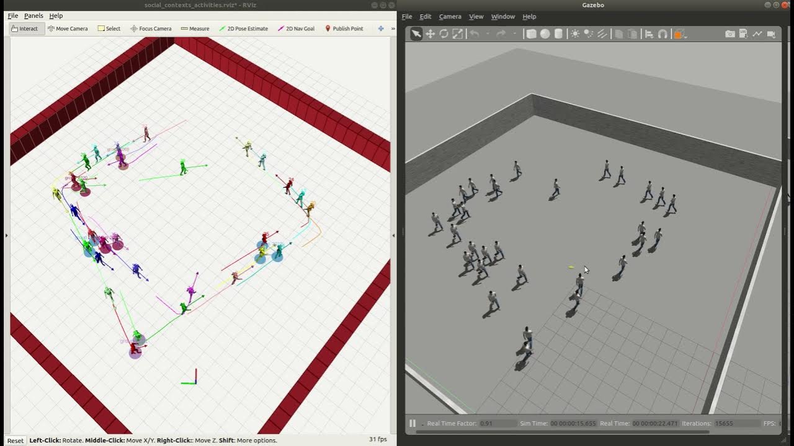Viewport: 794px width, 446px height.
Task: Click the Gazebo align tool icon
Action: [649, 34]
